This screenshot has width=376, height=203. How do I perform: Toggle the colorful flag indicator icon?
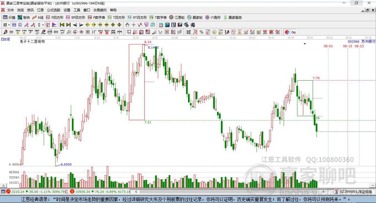(x=54, y=25)
